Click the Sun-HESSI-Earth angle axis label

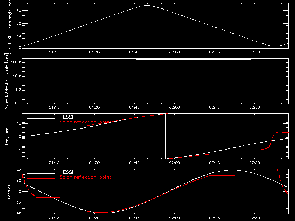point(10,27)
